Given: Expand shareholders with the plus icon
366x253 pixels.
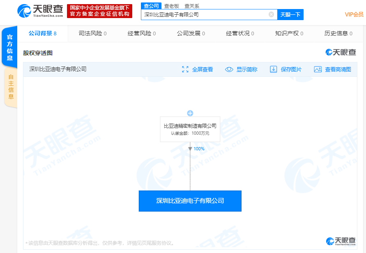Looking at the screenshot, I should [190, 113].
